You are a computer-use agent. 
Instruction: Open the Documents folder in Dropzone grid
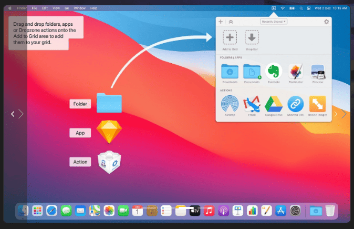pos(252,71)
